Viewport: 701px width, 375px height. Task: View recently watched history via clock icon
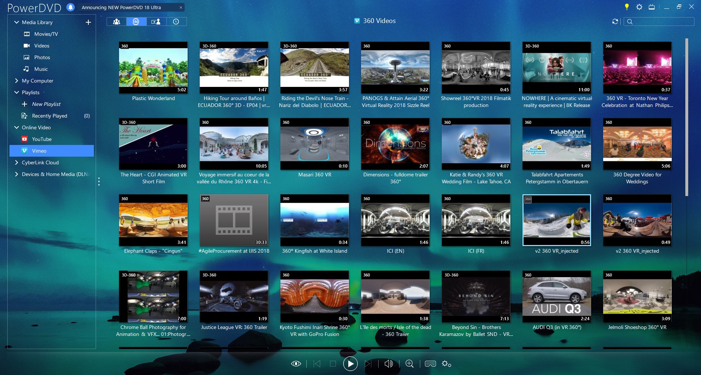point(176,22)
